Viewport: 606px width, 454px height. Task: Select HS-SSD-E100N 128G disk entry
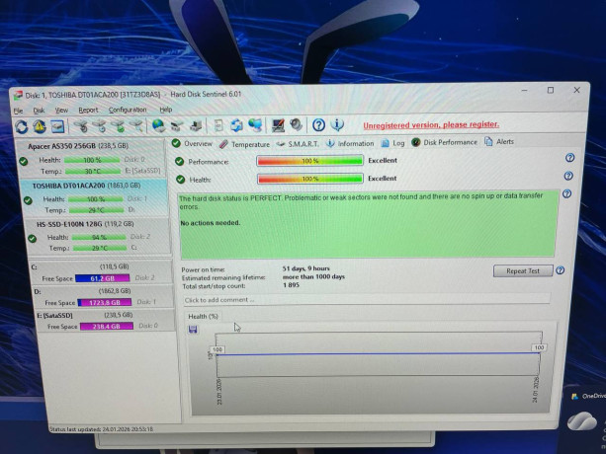[97, 236]
